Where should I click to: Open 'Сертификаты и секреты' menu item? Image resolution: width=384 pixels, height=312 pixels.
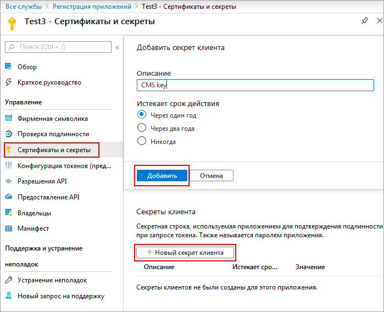click(x=54, y=150)
